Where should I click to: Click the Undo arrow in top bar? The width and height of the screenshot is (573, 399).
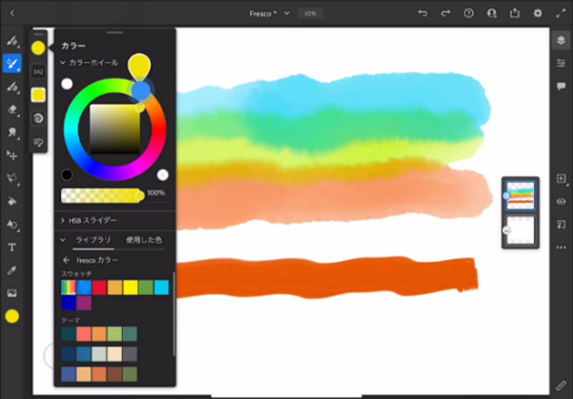(422, 13)
